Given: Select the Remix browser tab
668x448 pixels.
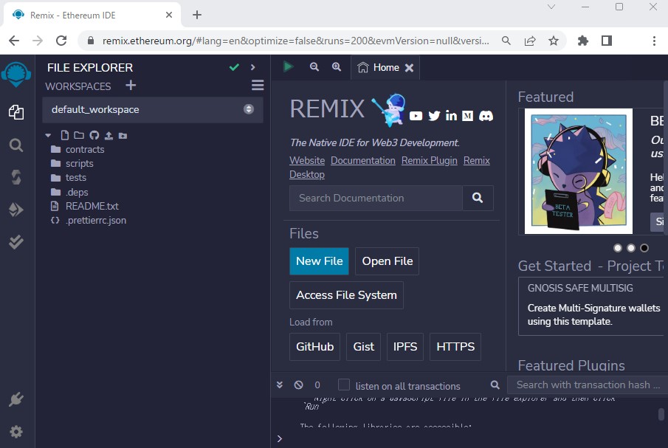Looking at the screenshot, I should click(x=92, y=15).
